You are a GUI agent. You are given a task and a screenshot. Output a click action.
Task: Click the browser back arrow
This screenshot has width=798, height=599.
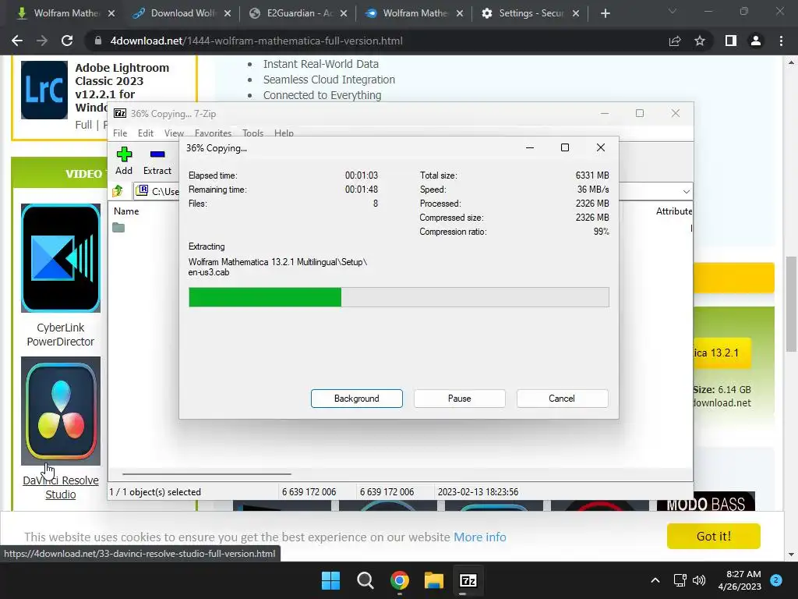17,41
